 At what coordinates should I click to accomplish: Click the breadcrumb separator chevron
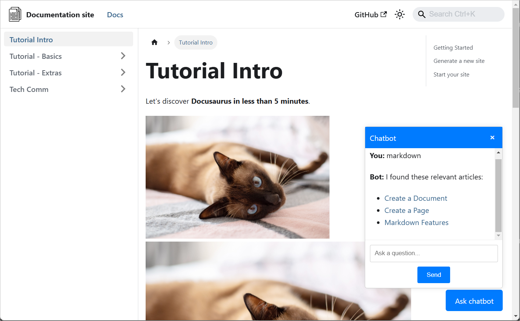(x=168, y=43)
